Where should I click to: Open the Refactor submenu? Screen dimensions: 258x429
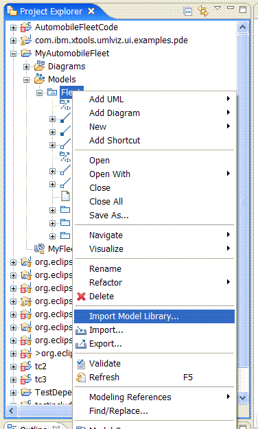coord(154,282)
